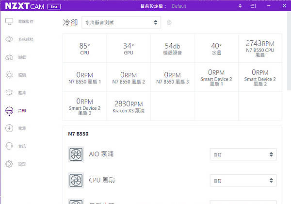Open the 照明 menu item
This screenshot has width=291, height=204.
tap(22, 75)
